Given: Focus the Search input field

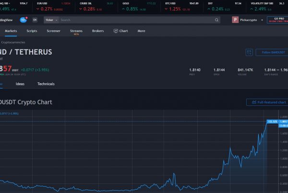Looking at the screenshot, I should pyautogui.click(x=136, y=20).
